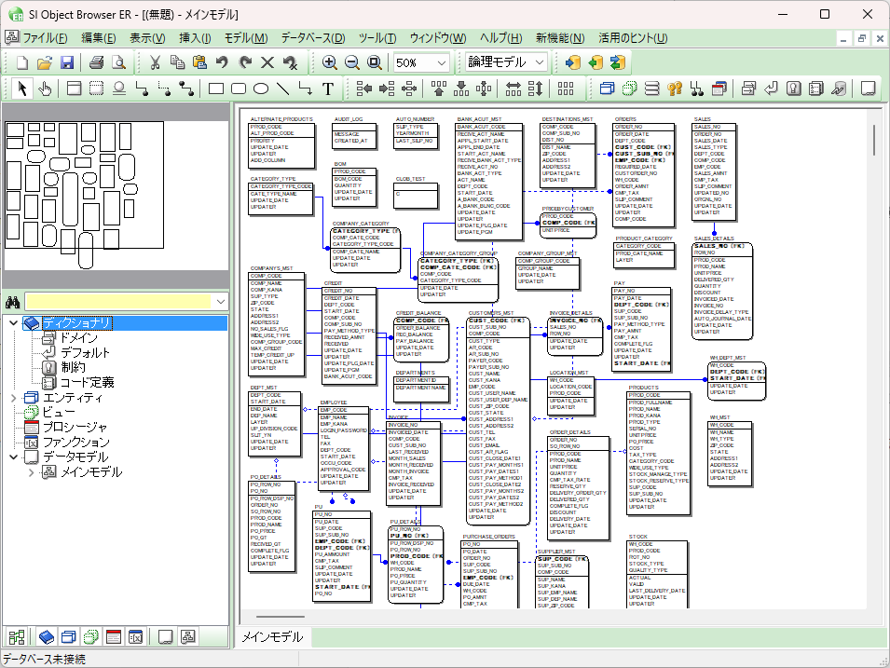The image size is (890, 668).
Task: Open the 表示(V) menu
Action: tap(147, 38)
